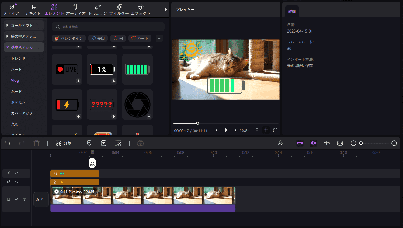Enable snapping magnet on the timeline
Screen dimensions: 403x228
coord(313,143)
